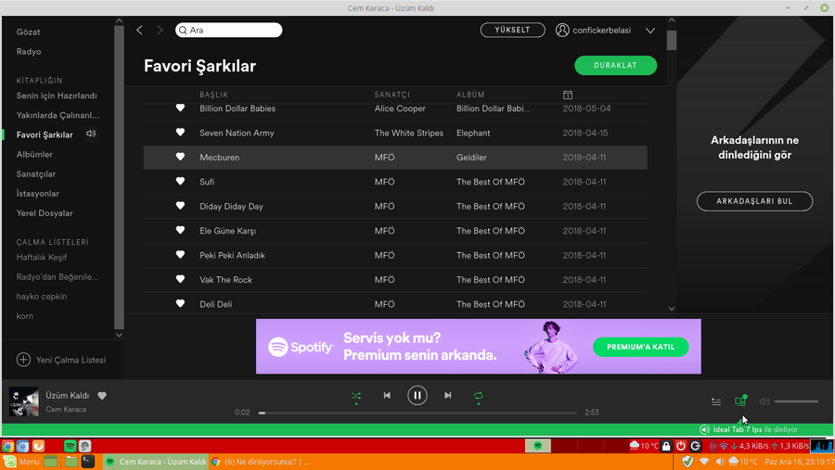The height and width of the screenshot is (470, 835).
Task: Mute using the volume speaker icon
Action: coord(764,401)
